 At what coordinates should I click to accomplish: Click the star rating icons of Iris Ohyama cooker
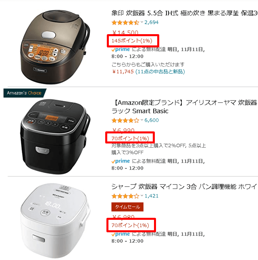pos(125,120)
